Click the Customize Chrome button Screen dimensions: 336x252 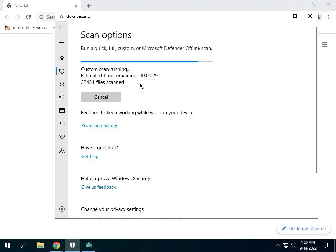(x=304, y=228)
